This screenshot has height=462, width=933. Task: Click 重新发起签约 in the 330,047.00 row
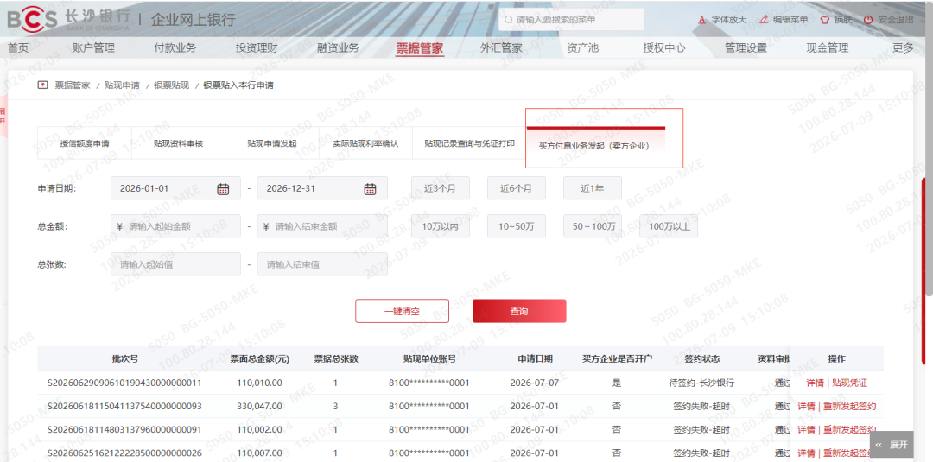tap(850, 406)
